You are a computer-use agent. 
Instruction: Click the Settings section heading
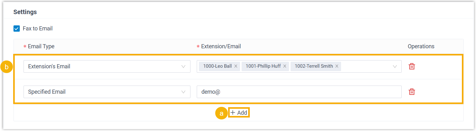pyautogui.click(x=25, y=12)
